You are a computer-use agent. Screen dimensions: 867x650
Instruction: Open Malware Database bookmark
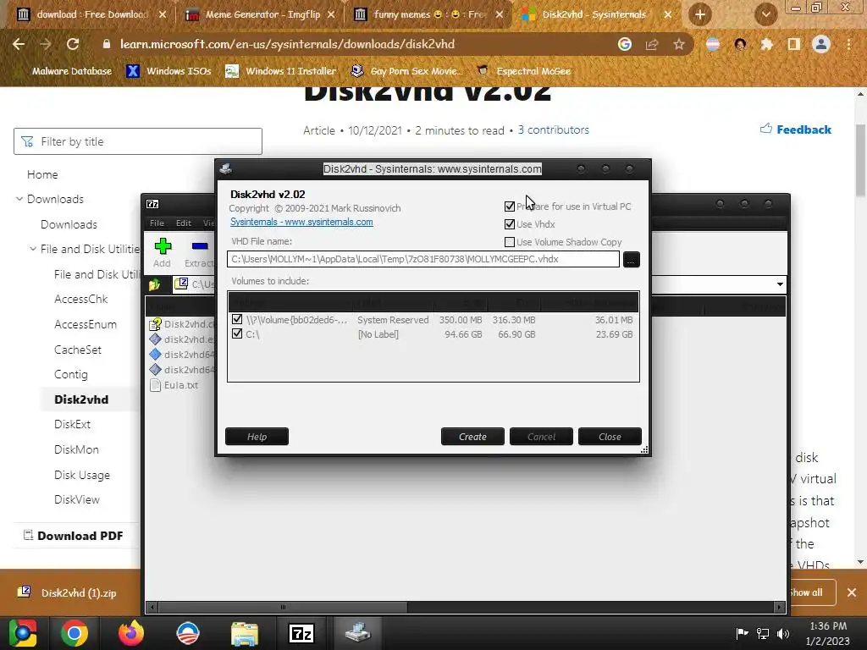click(71, 71)
